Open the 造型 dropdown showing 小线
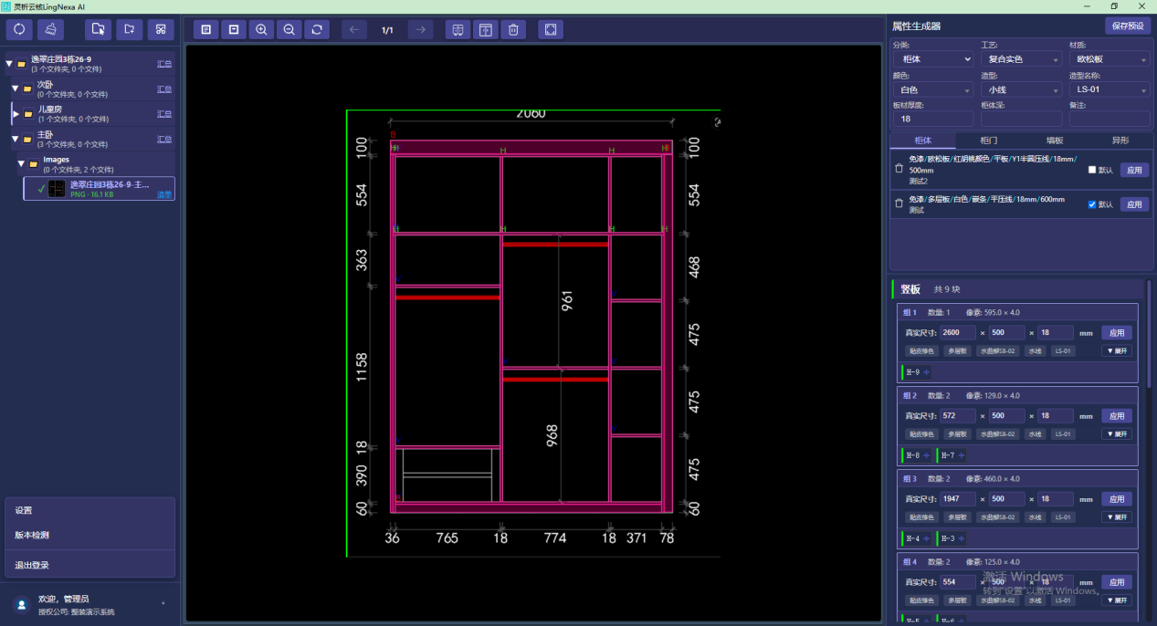This screenshot has width=1157, height=626. click(x=1020, y=89)
